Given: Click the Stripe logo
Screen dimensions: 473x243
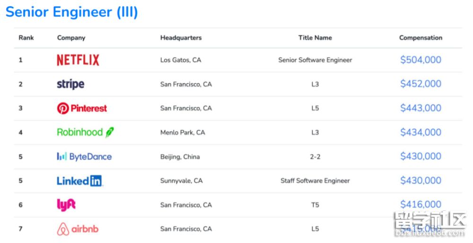Looking at the screenshot, I should coord(70,84).
